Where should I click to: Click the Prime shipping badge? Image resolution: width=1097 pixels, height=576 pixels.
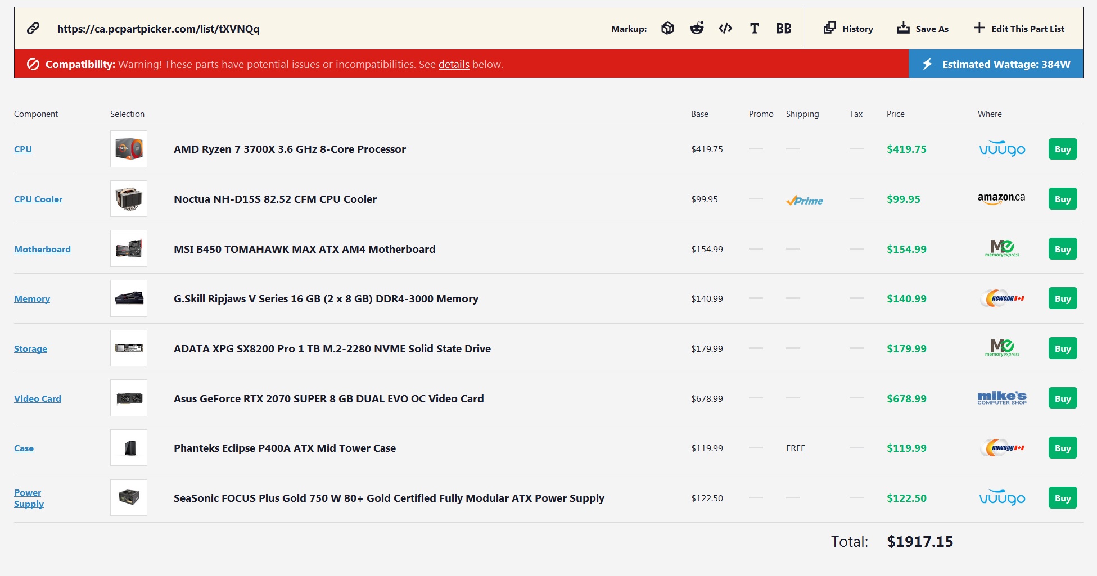[x=805, y=200]
